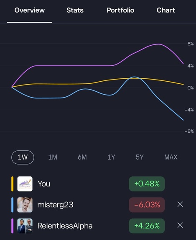Image resolution: width=196 pixels, height=240 pixels.
Task: Select the 1W time range
Action: (23, 157)
